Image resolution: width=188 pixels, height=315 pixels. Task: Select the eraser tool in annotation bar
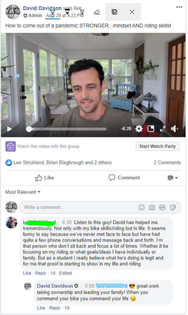[x=97, y=12]
